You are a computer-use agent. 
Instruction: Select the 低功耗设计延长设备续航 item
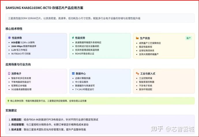pyautogui.click(x=87, y=46)
